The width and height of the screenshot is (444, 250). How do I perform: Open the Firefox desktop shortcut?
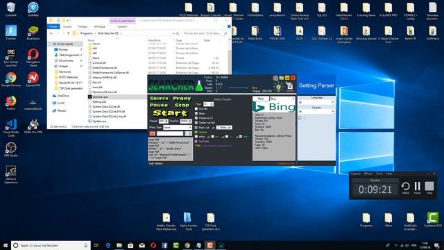point(11,103)
